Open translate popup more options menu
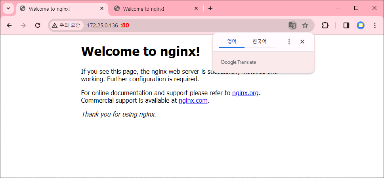The width and height of the screenshot is (384, 178). [x=289, y=42]
